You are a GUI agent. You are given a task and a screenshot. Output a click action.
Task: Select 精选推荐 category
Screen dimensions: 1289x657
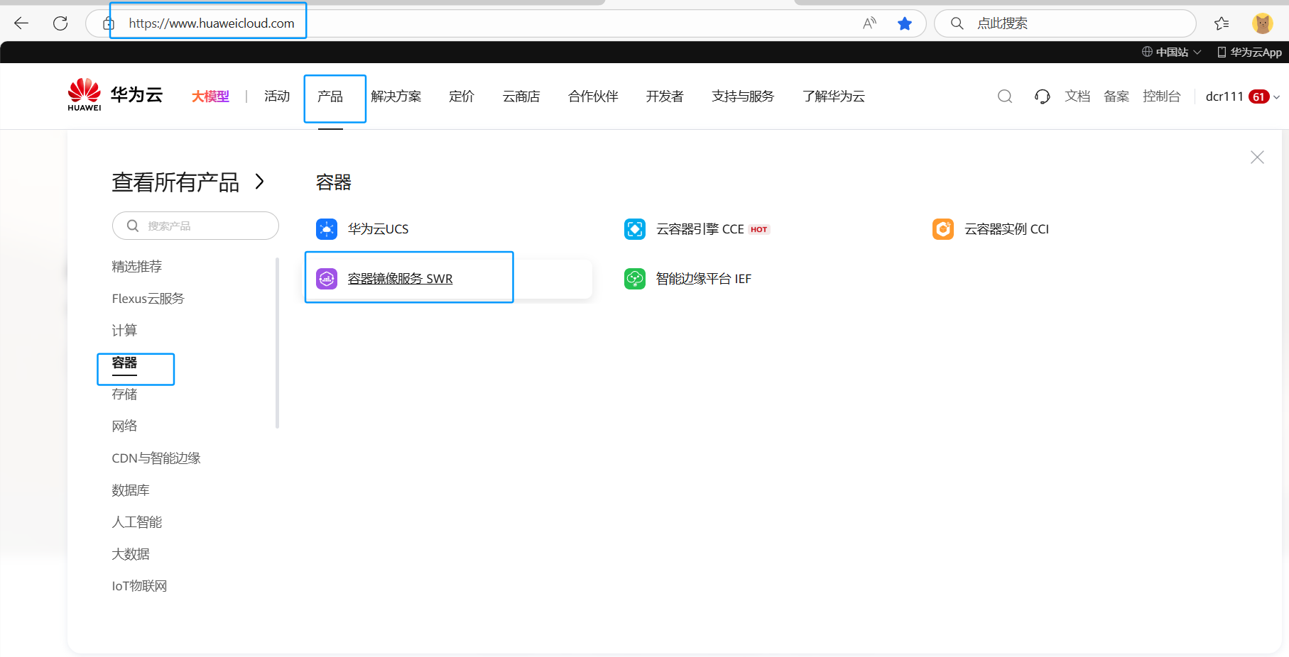click(x=137, y=267)
